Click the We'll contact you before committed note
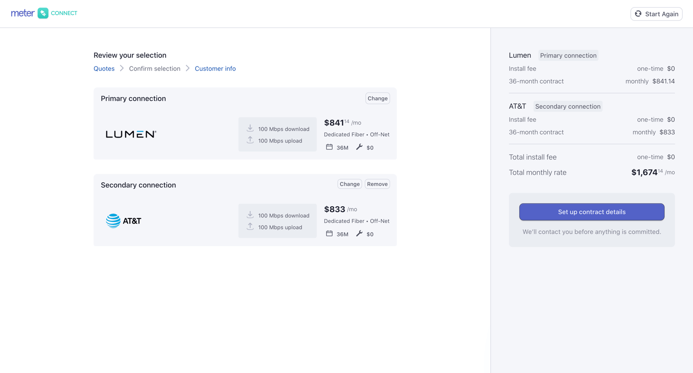The image size is (693, 373). pyautogui.click(x=592, y=232)
